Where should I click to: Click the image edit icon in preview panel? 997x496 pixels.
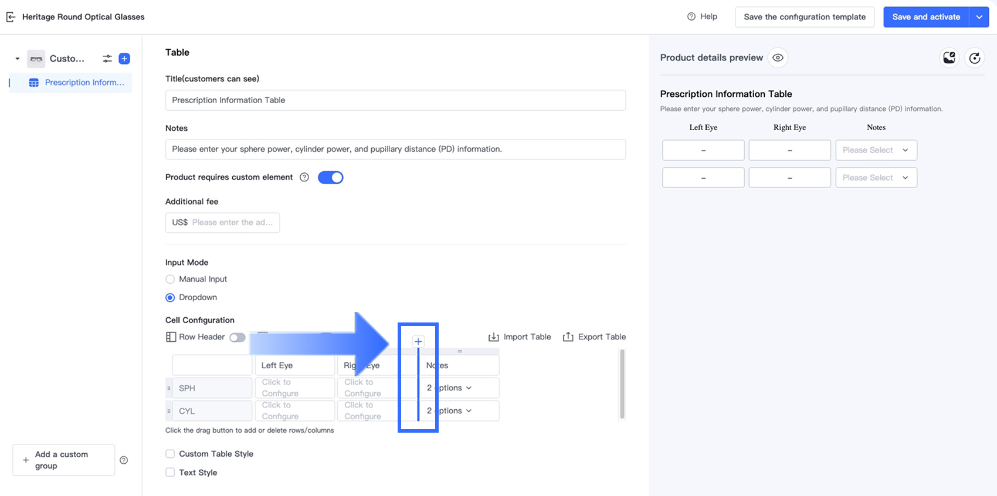click(949, 57)
